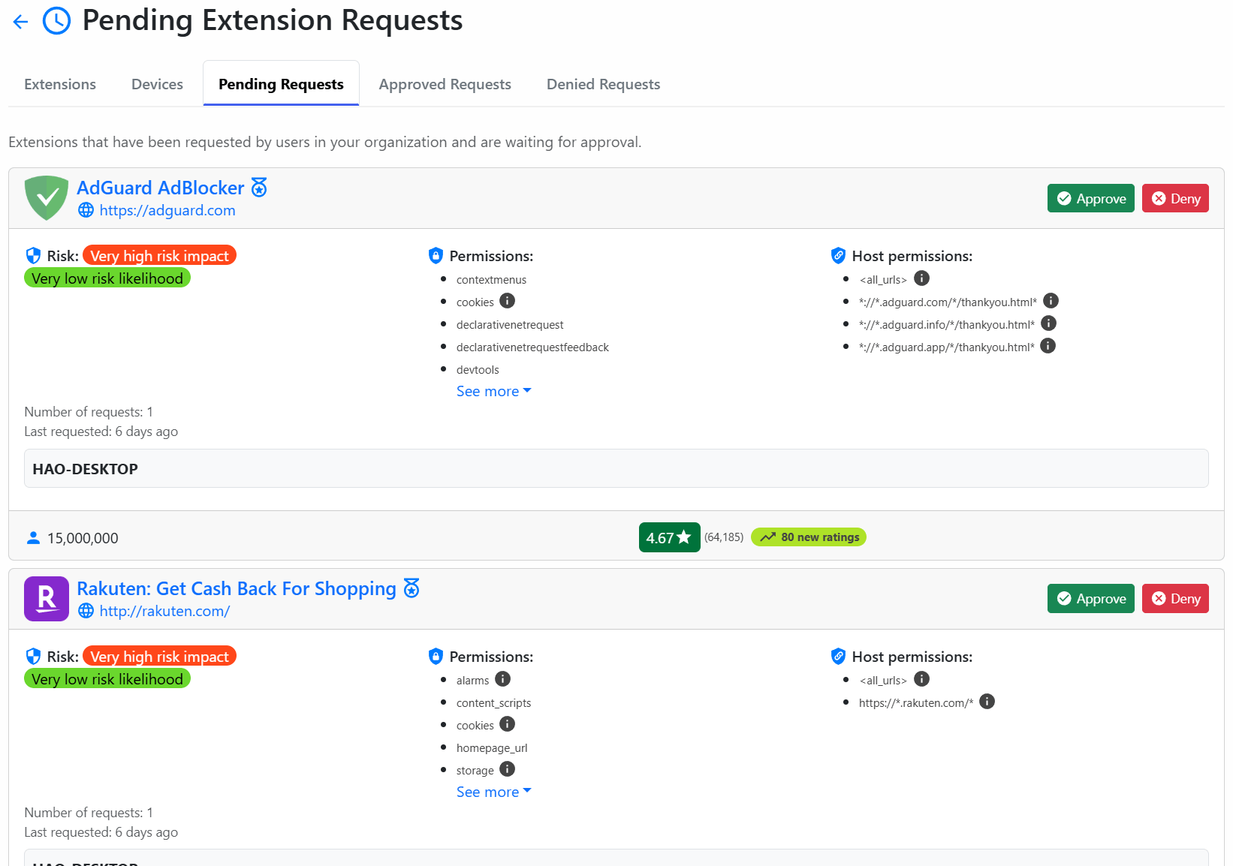Click the 15,000,000 users count
Screen dimensions: 1233x866
[83, 538]
